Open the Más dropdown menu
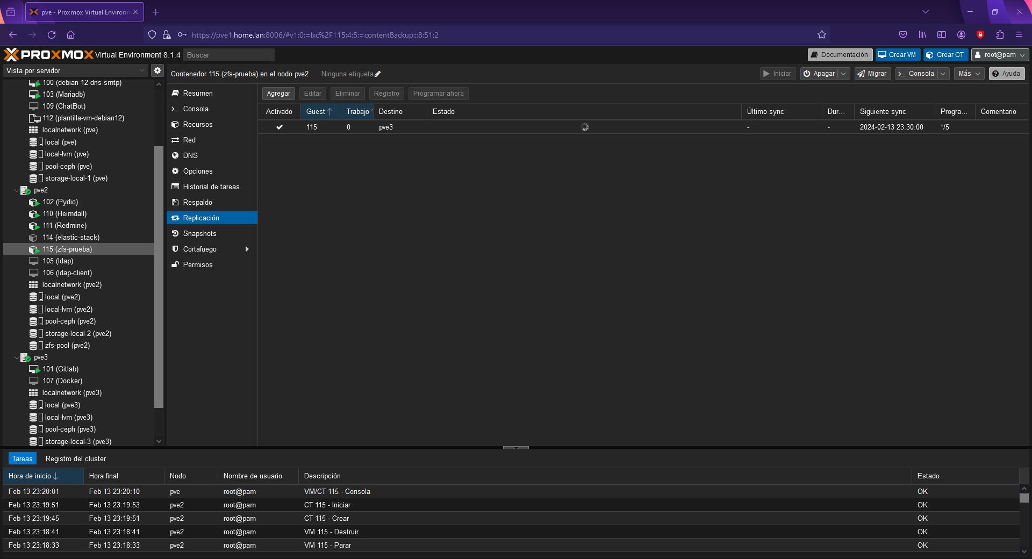This screenshot has width=1032, height=559. coord(969,74)
